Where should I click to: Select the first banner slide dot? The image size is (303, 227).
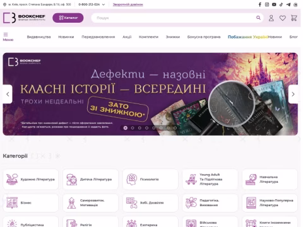pyautogui.click(x=126, y=128)
